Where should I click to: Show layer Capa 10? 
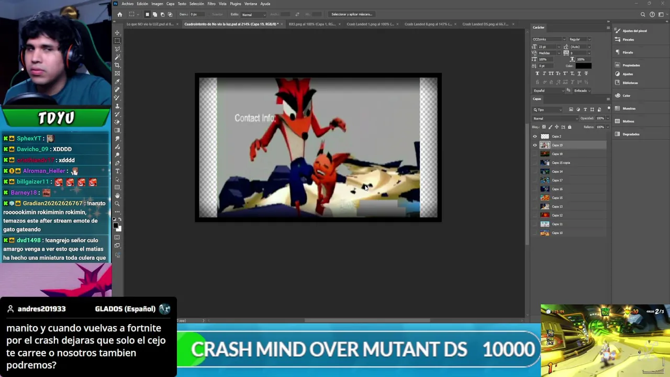tap(535, 233)
